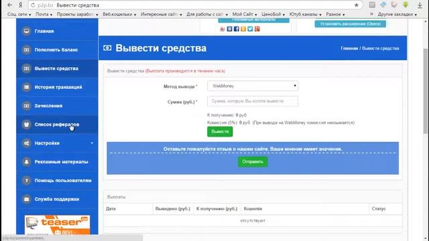Image resolution: width=429 pixels, height=241 pixels.
Task: Open История транзакций in the sidebar
Action: tap(57, 87)
